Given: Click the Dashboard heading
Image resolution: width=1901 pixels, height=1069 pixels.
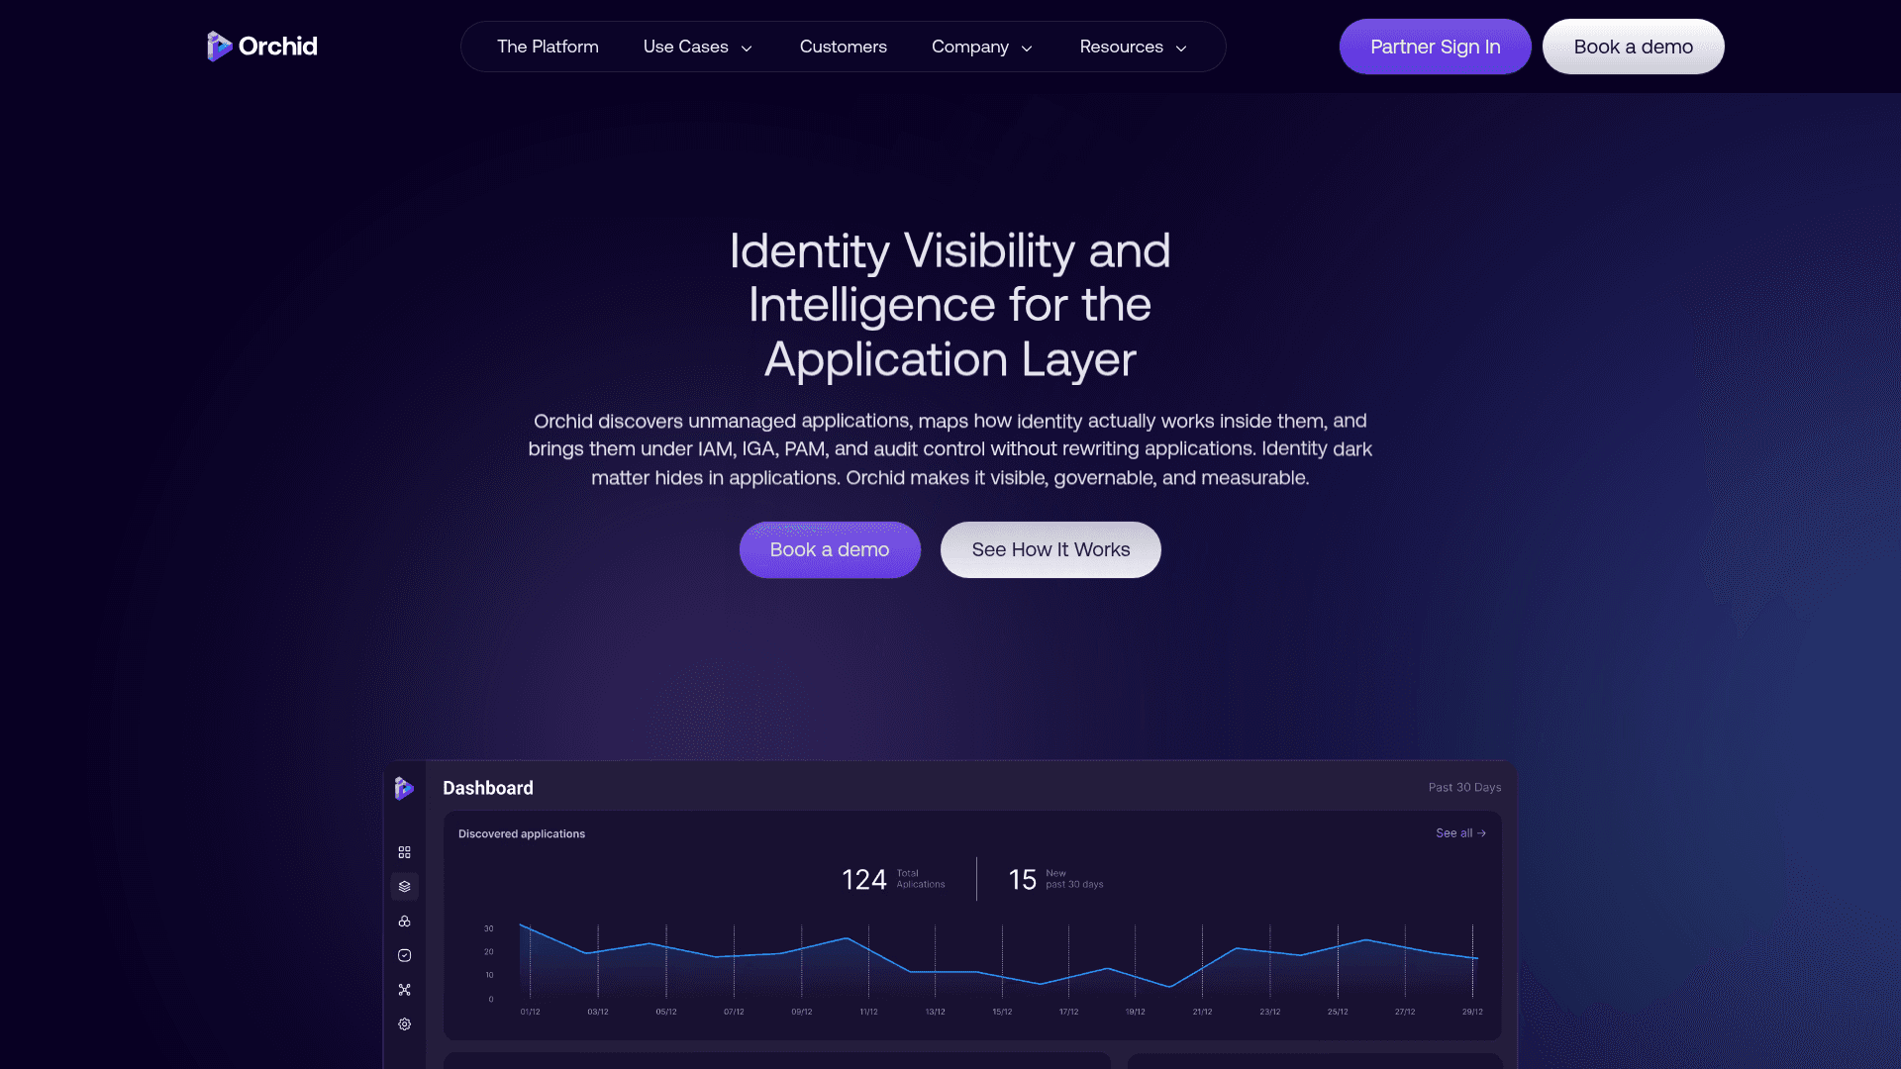Looking at the screenshot, I should pos(488,788).
